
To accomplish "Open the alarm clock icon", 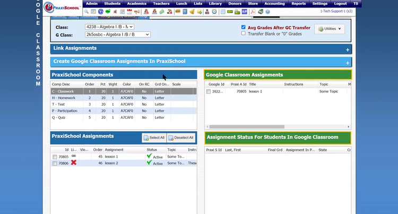I will pos(214,12).
